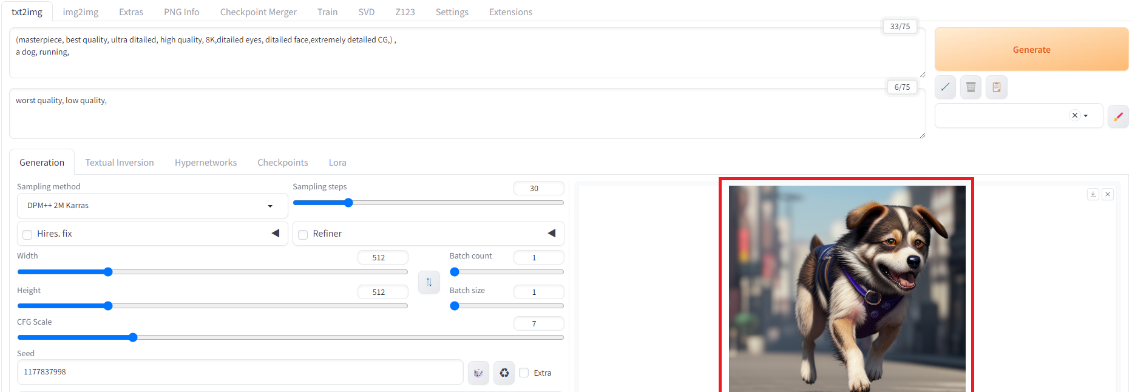The width and height of the screenshot is (1132, 392).
Task: Switch to the Lora sub-tab
Action: pos(337,163)
